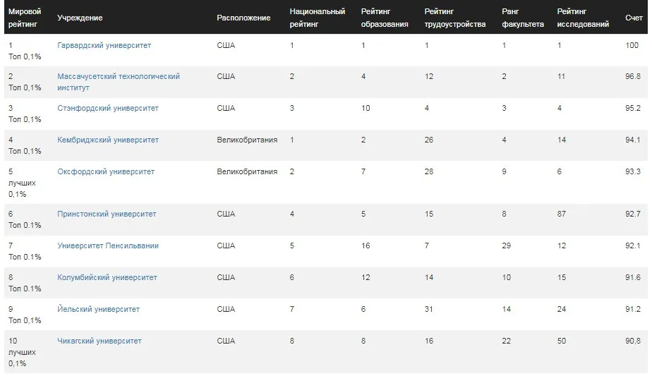Click the Счет column header
The height and width of the screenshot is (376, 652).
[x=634, y=18]
